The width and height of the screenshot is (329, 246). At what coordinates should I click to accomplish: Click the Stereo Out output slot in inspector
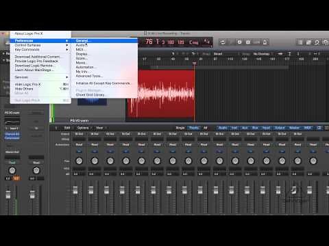coord(12,152)
